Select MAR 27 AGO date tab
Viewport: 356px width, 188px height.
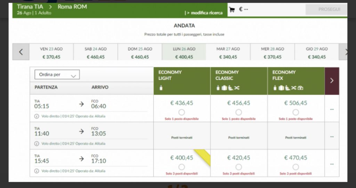pyautogui.click(x=228, y=53)
